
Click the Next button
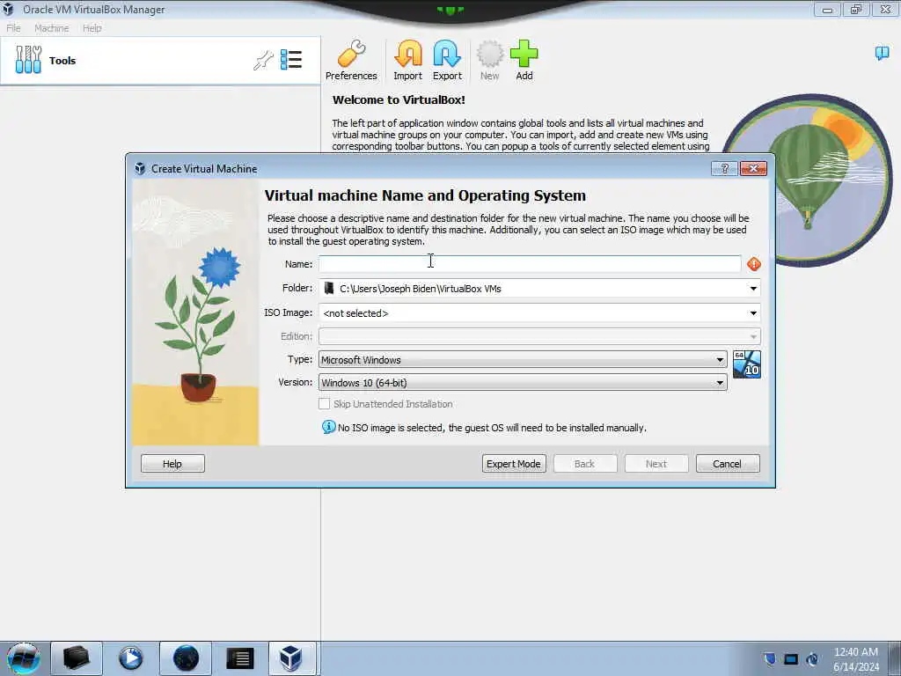656,464
